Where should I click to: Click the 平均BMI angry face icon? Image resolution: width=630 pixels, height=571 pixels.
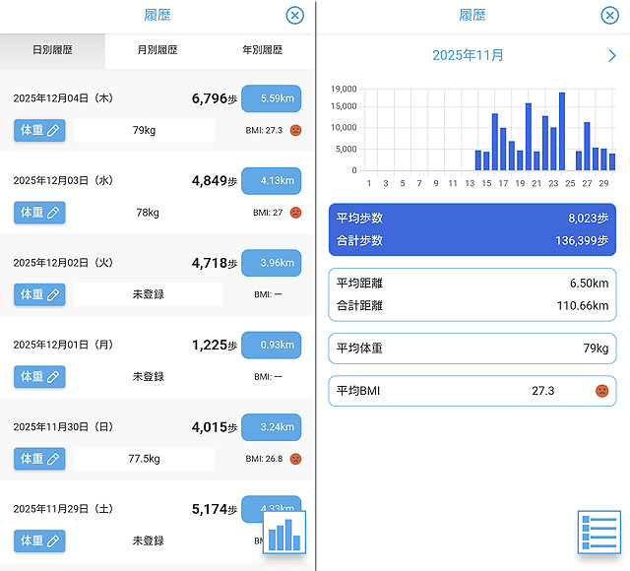click(x=600, y=391)
